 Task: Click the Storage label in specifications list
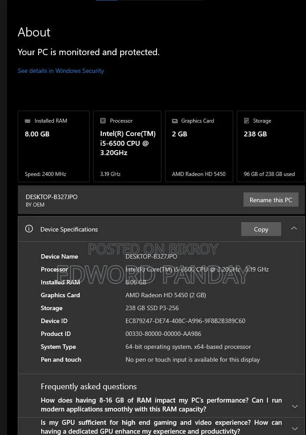point(51,308)
